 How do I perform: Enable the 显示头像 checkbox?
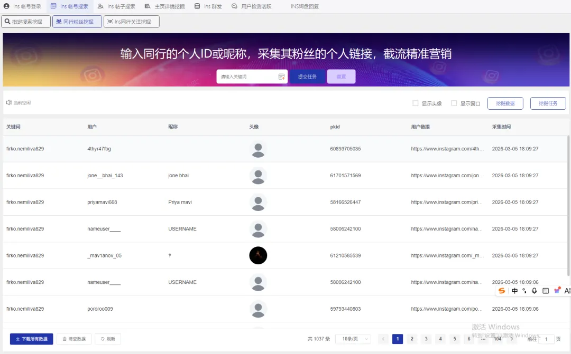tap(415, 103)
